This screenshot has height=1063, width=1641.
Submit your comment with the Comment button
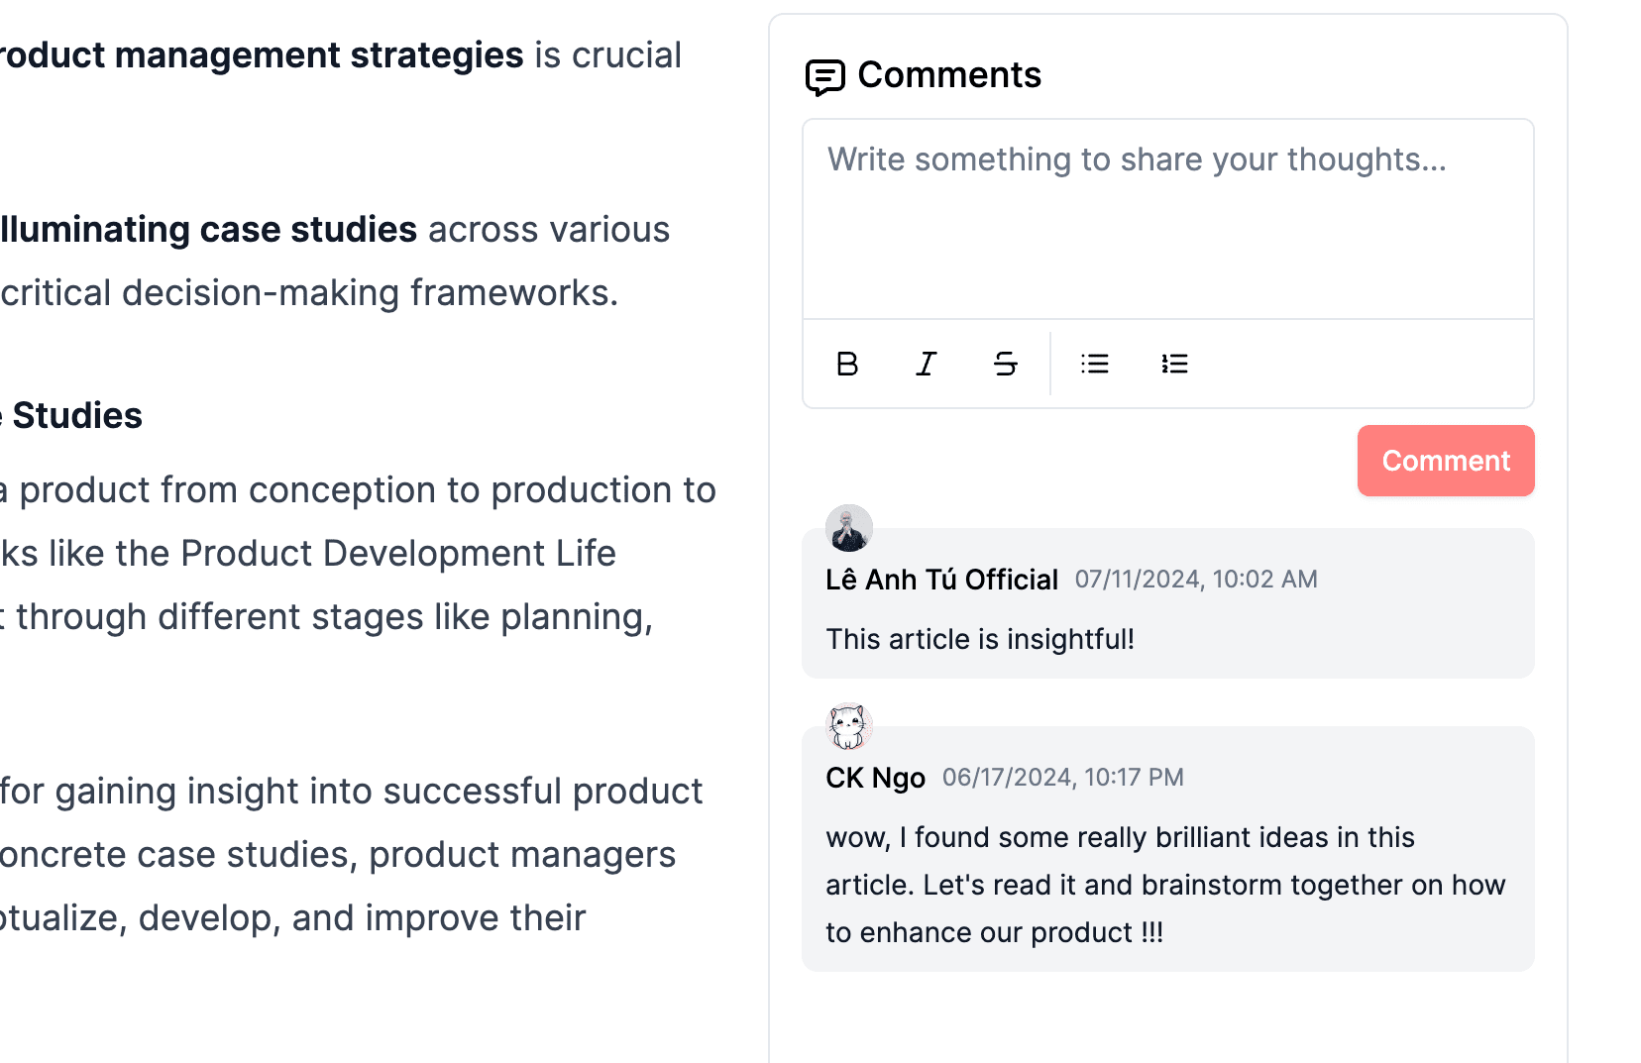(1445, 460)
